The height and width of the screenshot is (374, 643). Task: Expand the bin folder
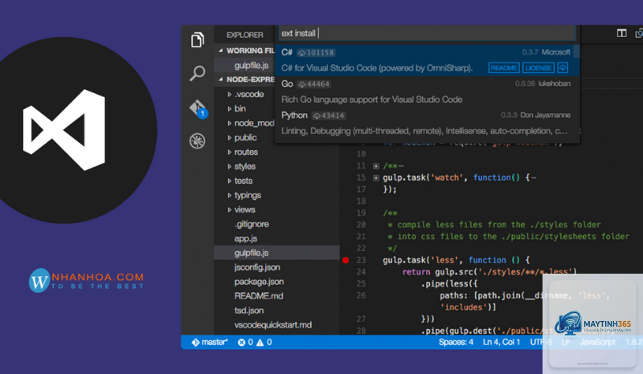[x=229, y=108]
